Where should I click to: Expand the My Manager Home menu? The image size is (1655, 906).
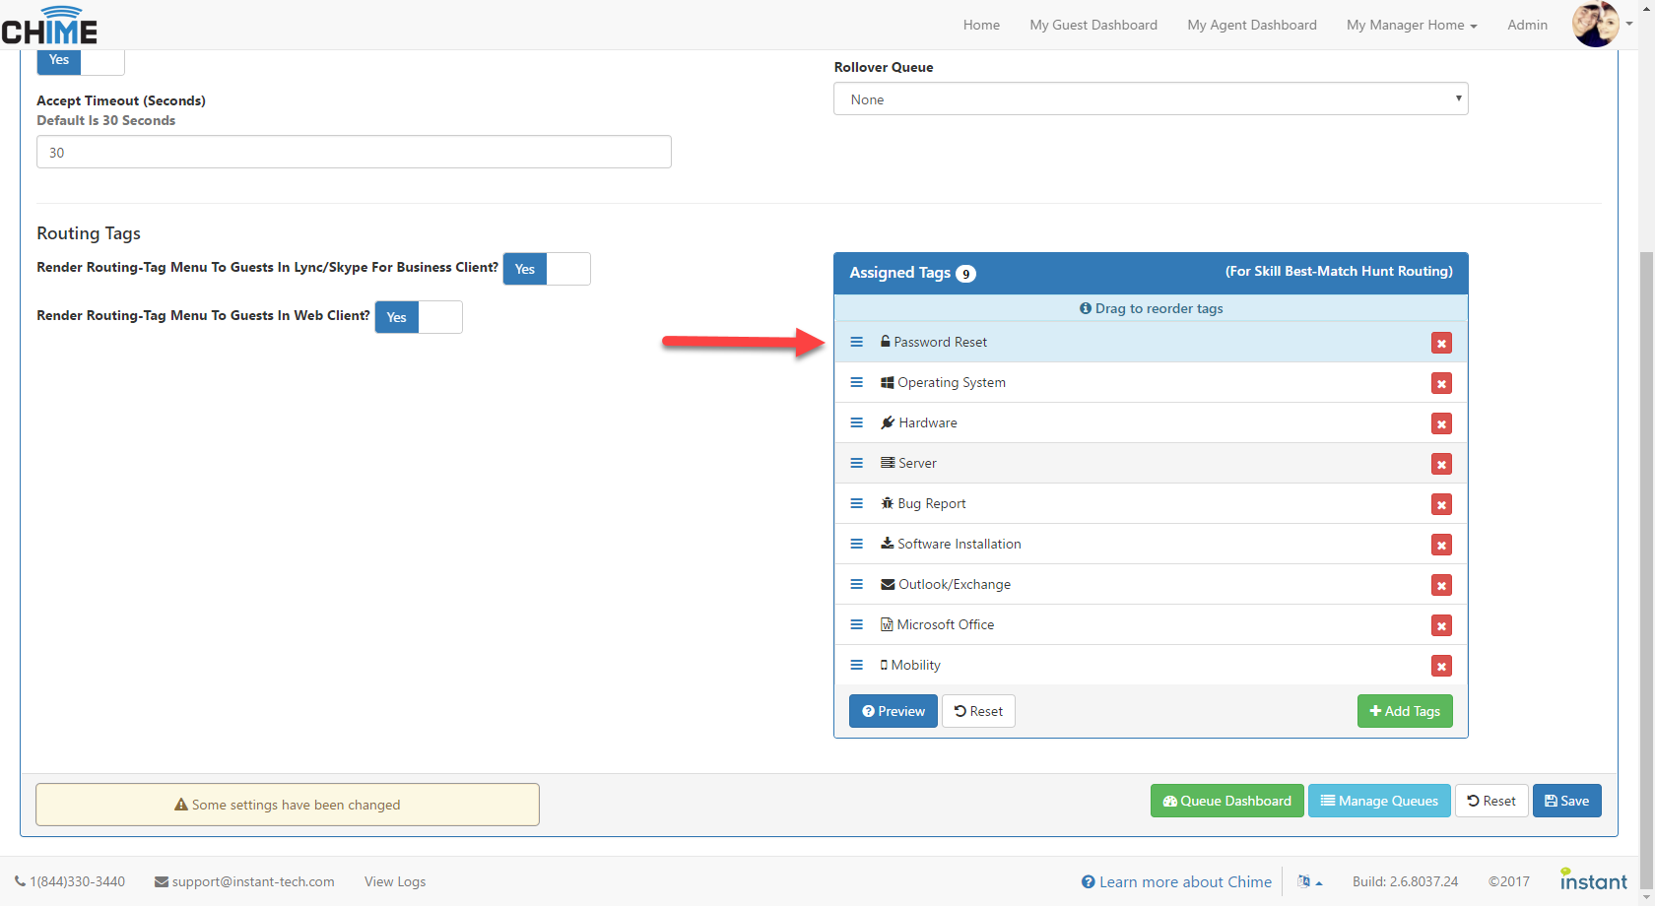click(1412, 25)
